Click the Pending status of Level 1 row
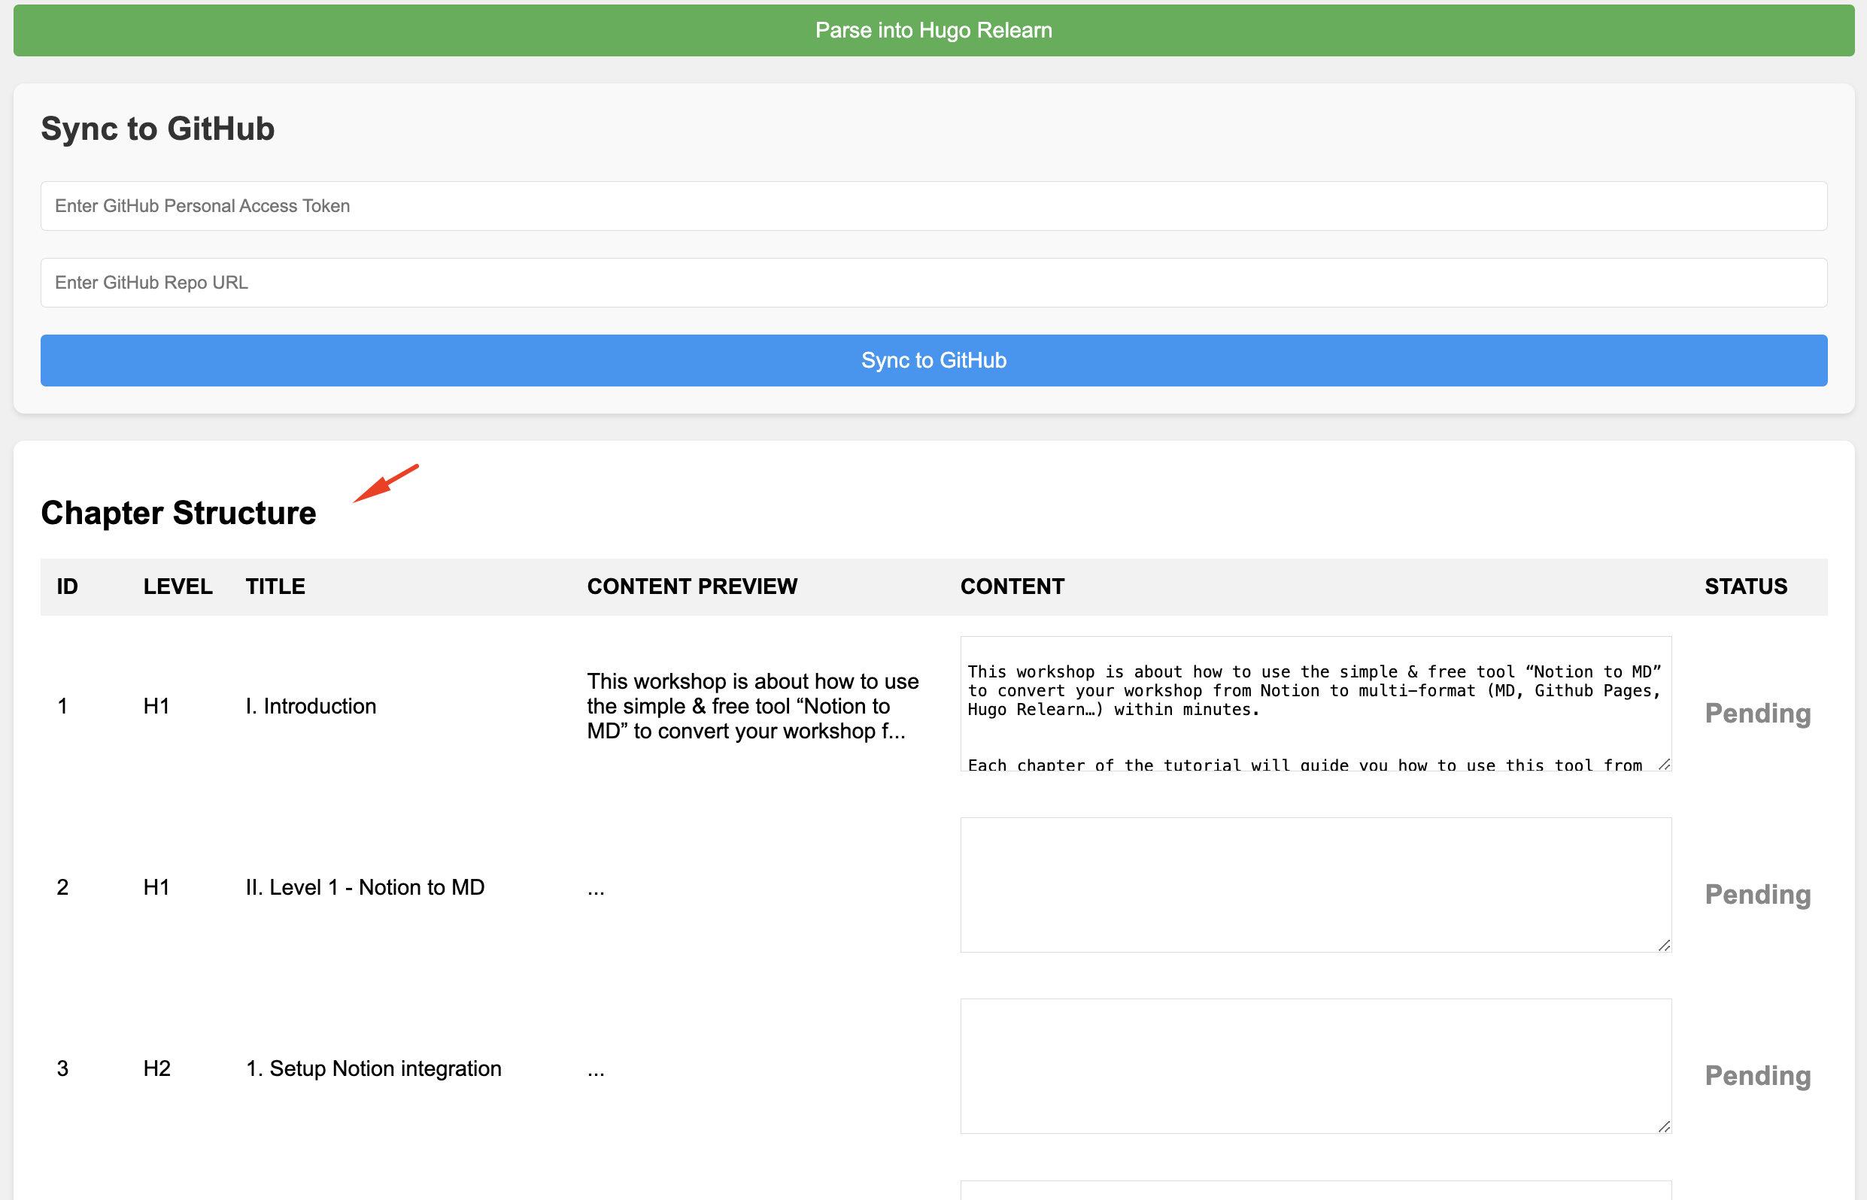Screen dimensions: 1867x1200 click(x=1757, y=894)
